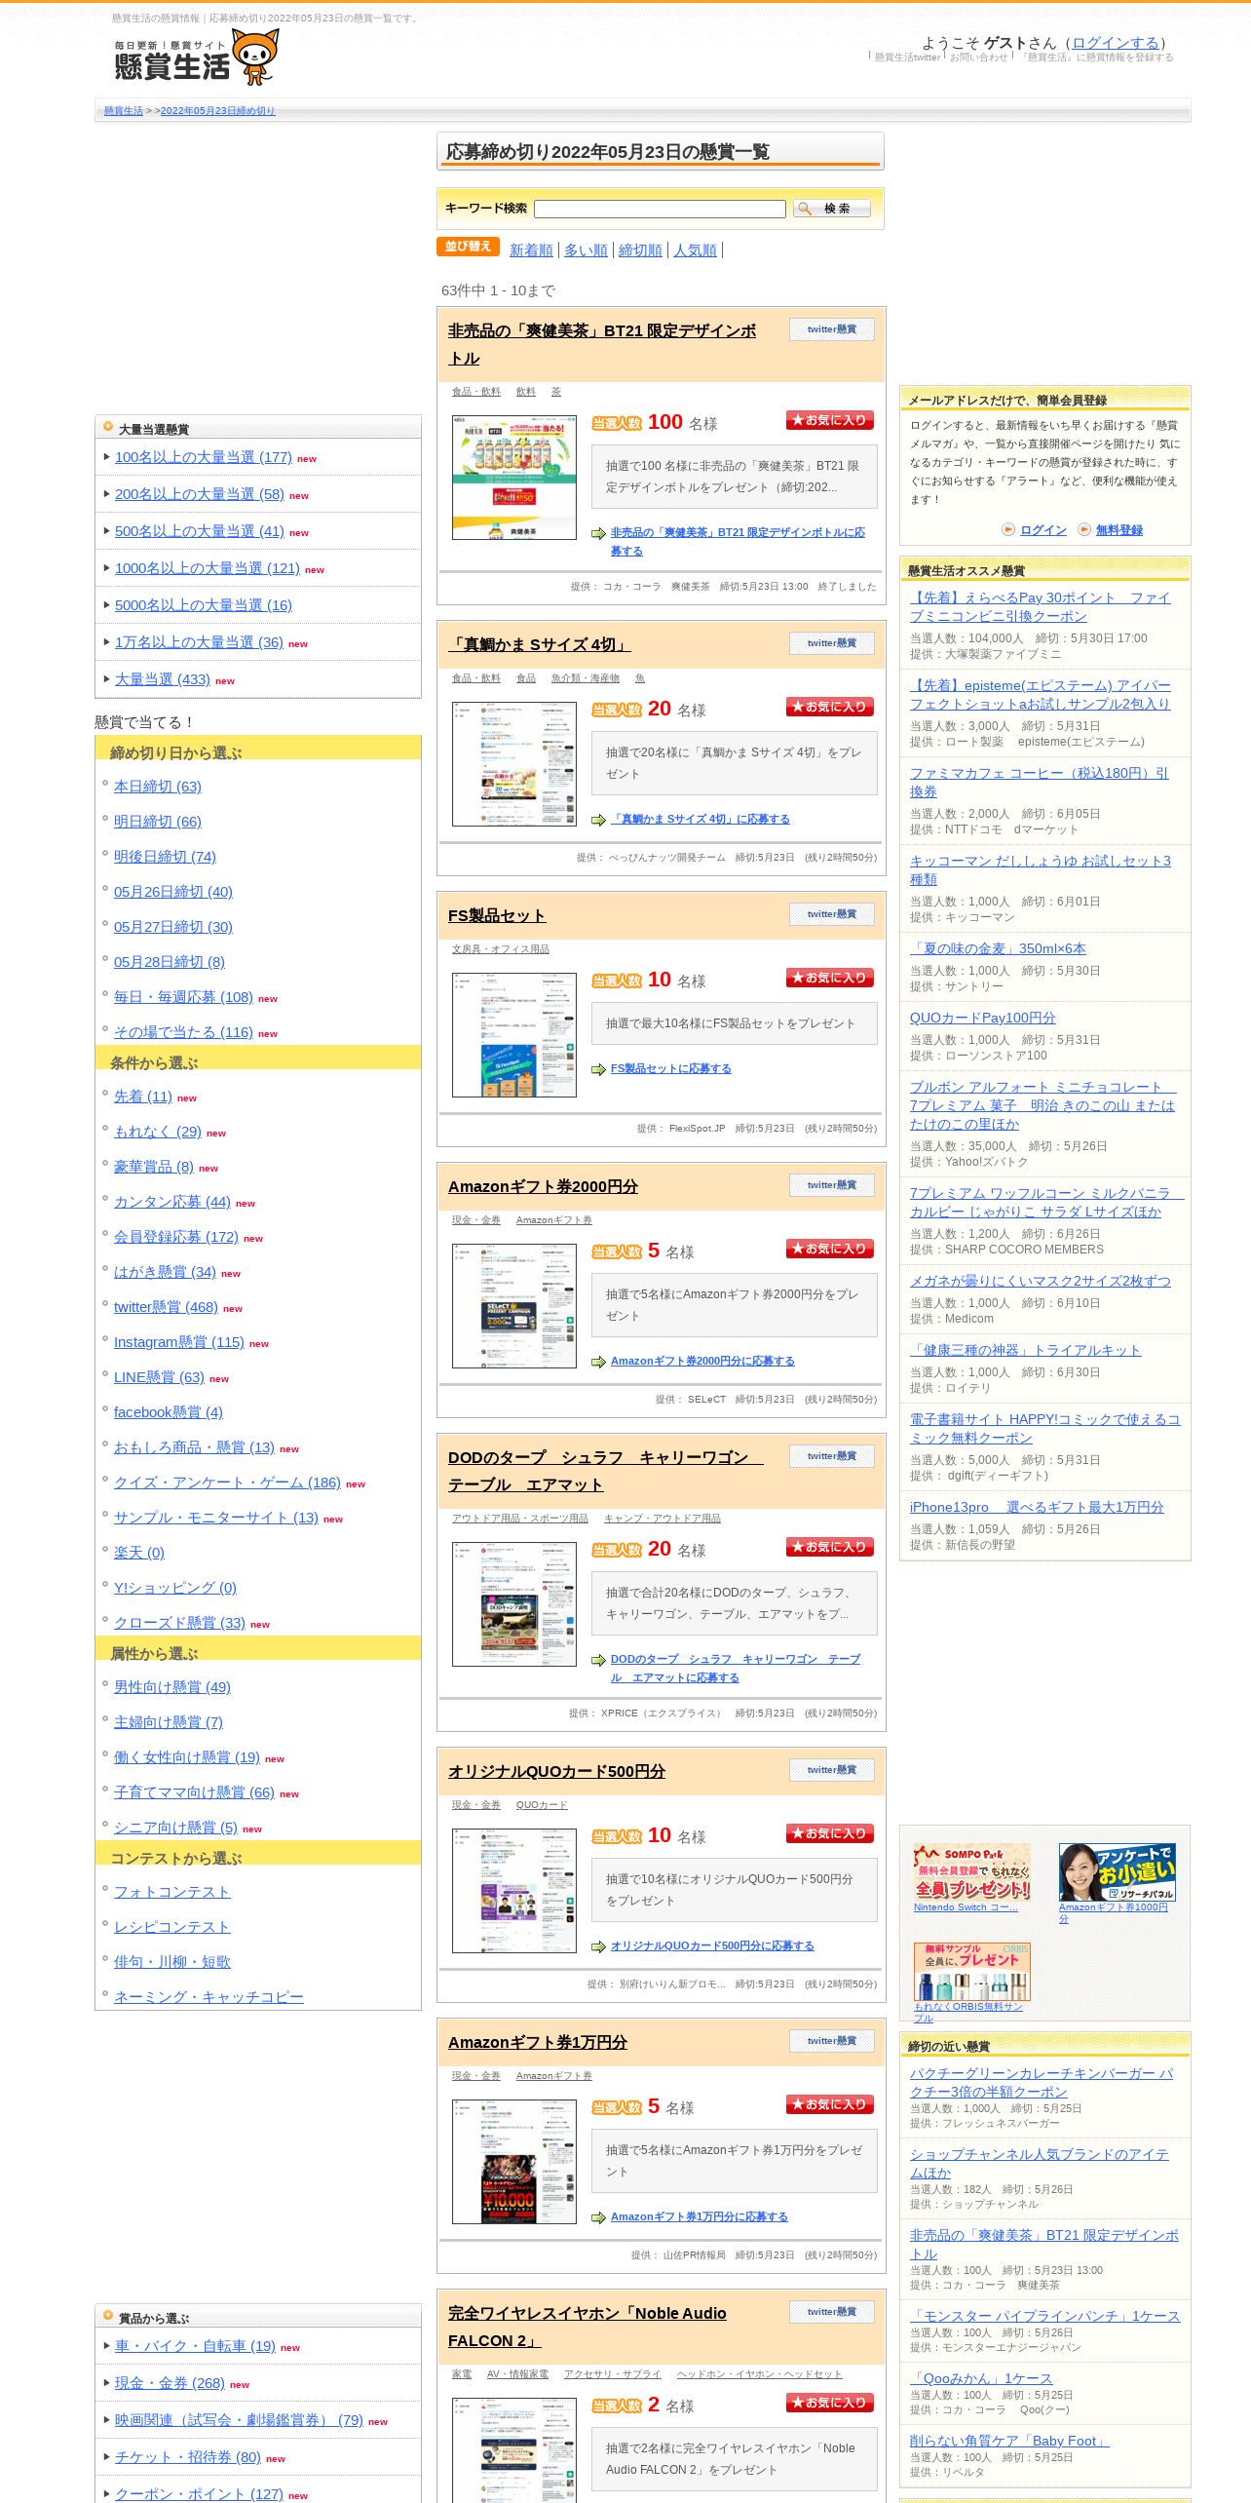This screenshot has width=1251, height=2503.
Task: Open 男性向け懸賞 (49) filter
Action: 172,1687
